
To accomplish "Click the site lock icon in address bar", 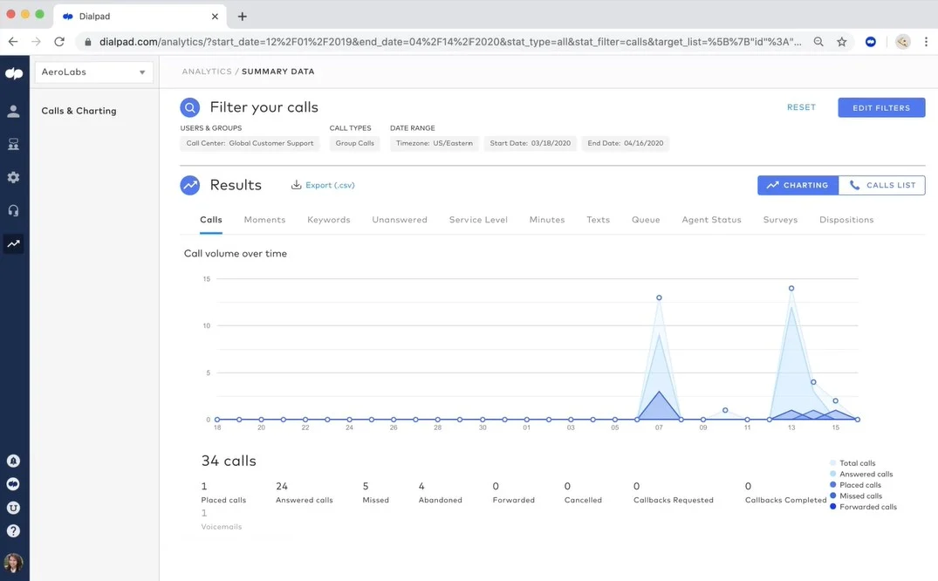I will pyautogui.click(x=88, y=41).
